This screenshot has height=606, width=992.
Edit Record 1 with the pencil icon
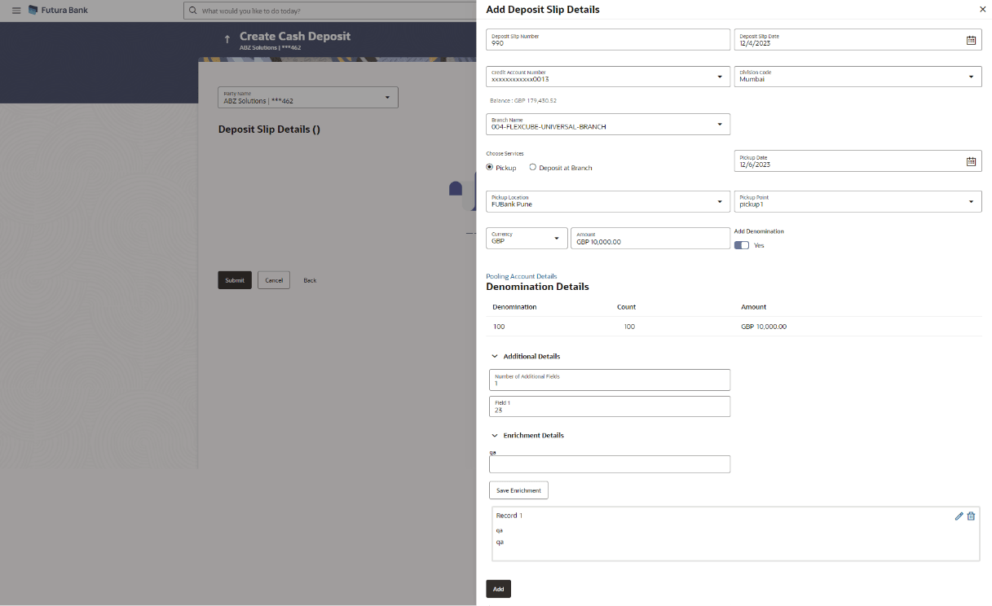(959, 516)
